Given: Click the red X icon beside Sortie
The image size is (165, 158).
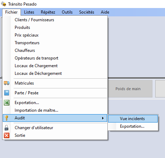Looking at the screenshot, I should coord(7,135).
